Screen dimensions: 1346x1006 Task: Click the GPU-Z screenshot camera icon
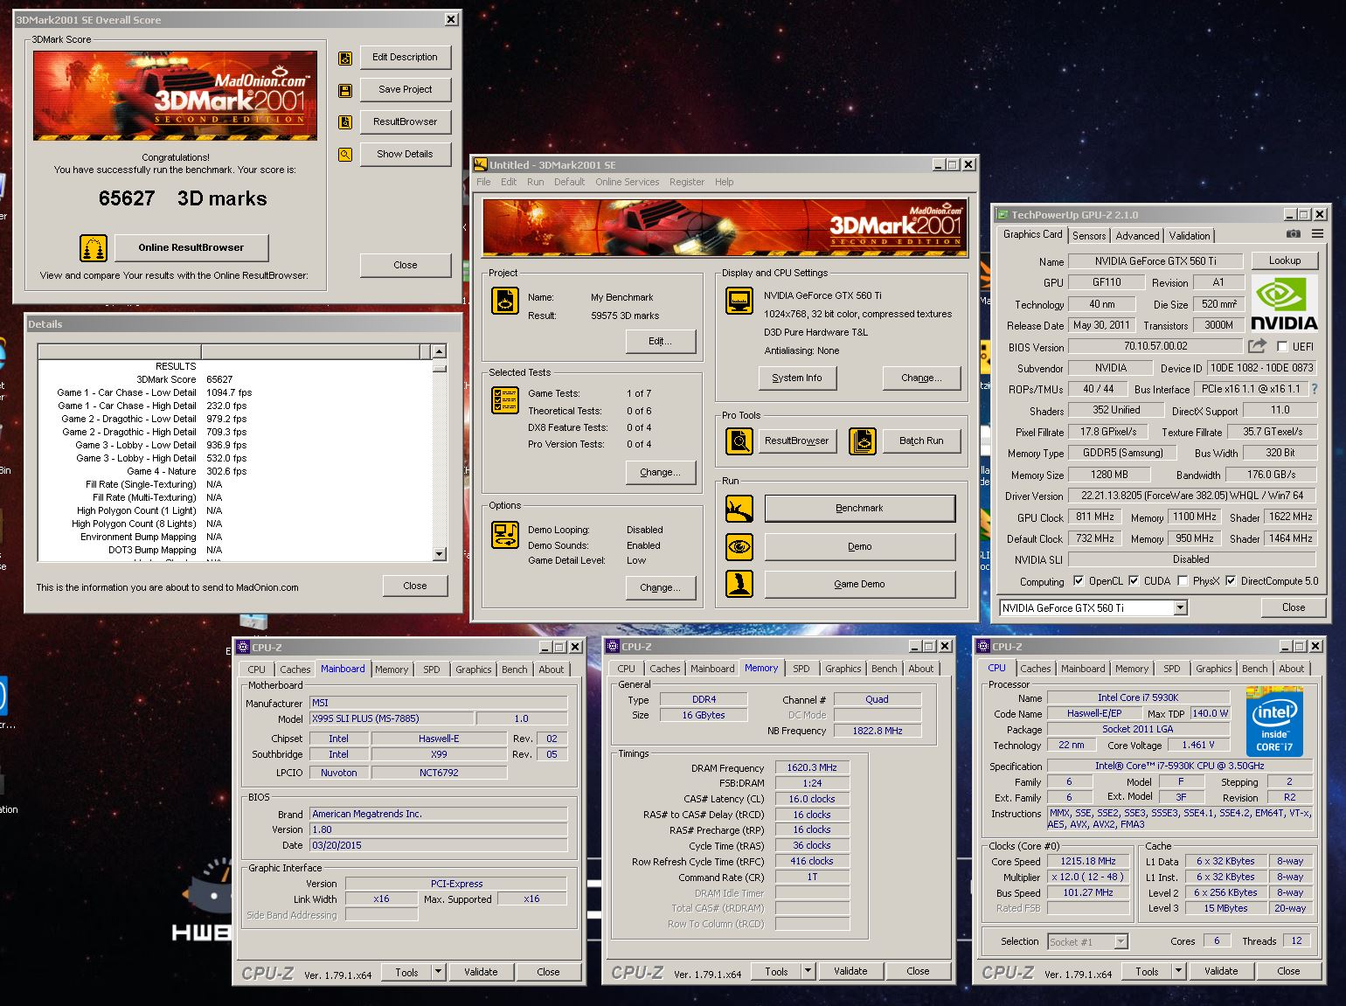(x=1294, y=234)
